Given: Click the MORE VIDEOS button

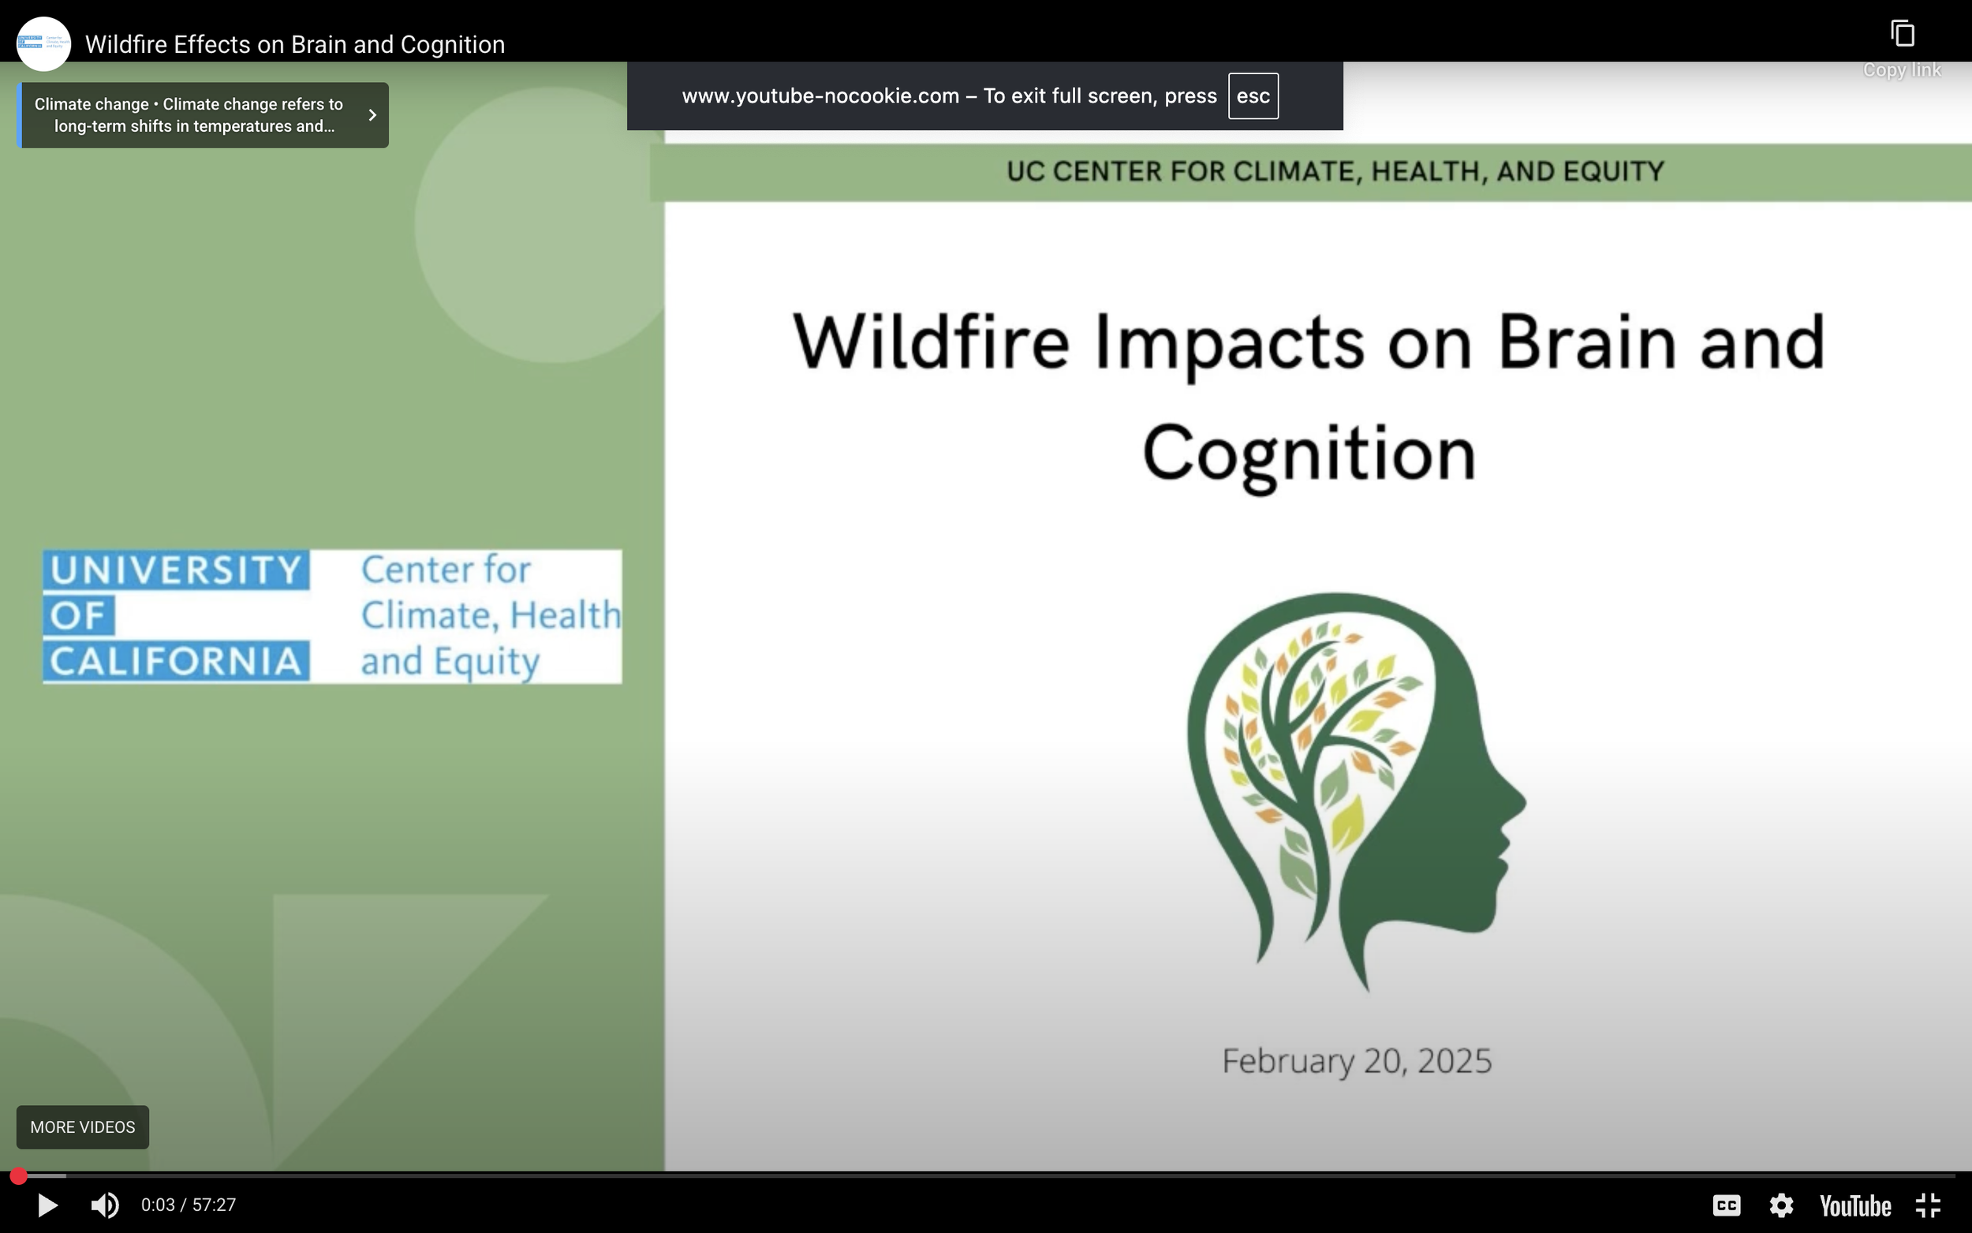Looking at the screenshot, I should tap(81, 1127).
